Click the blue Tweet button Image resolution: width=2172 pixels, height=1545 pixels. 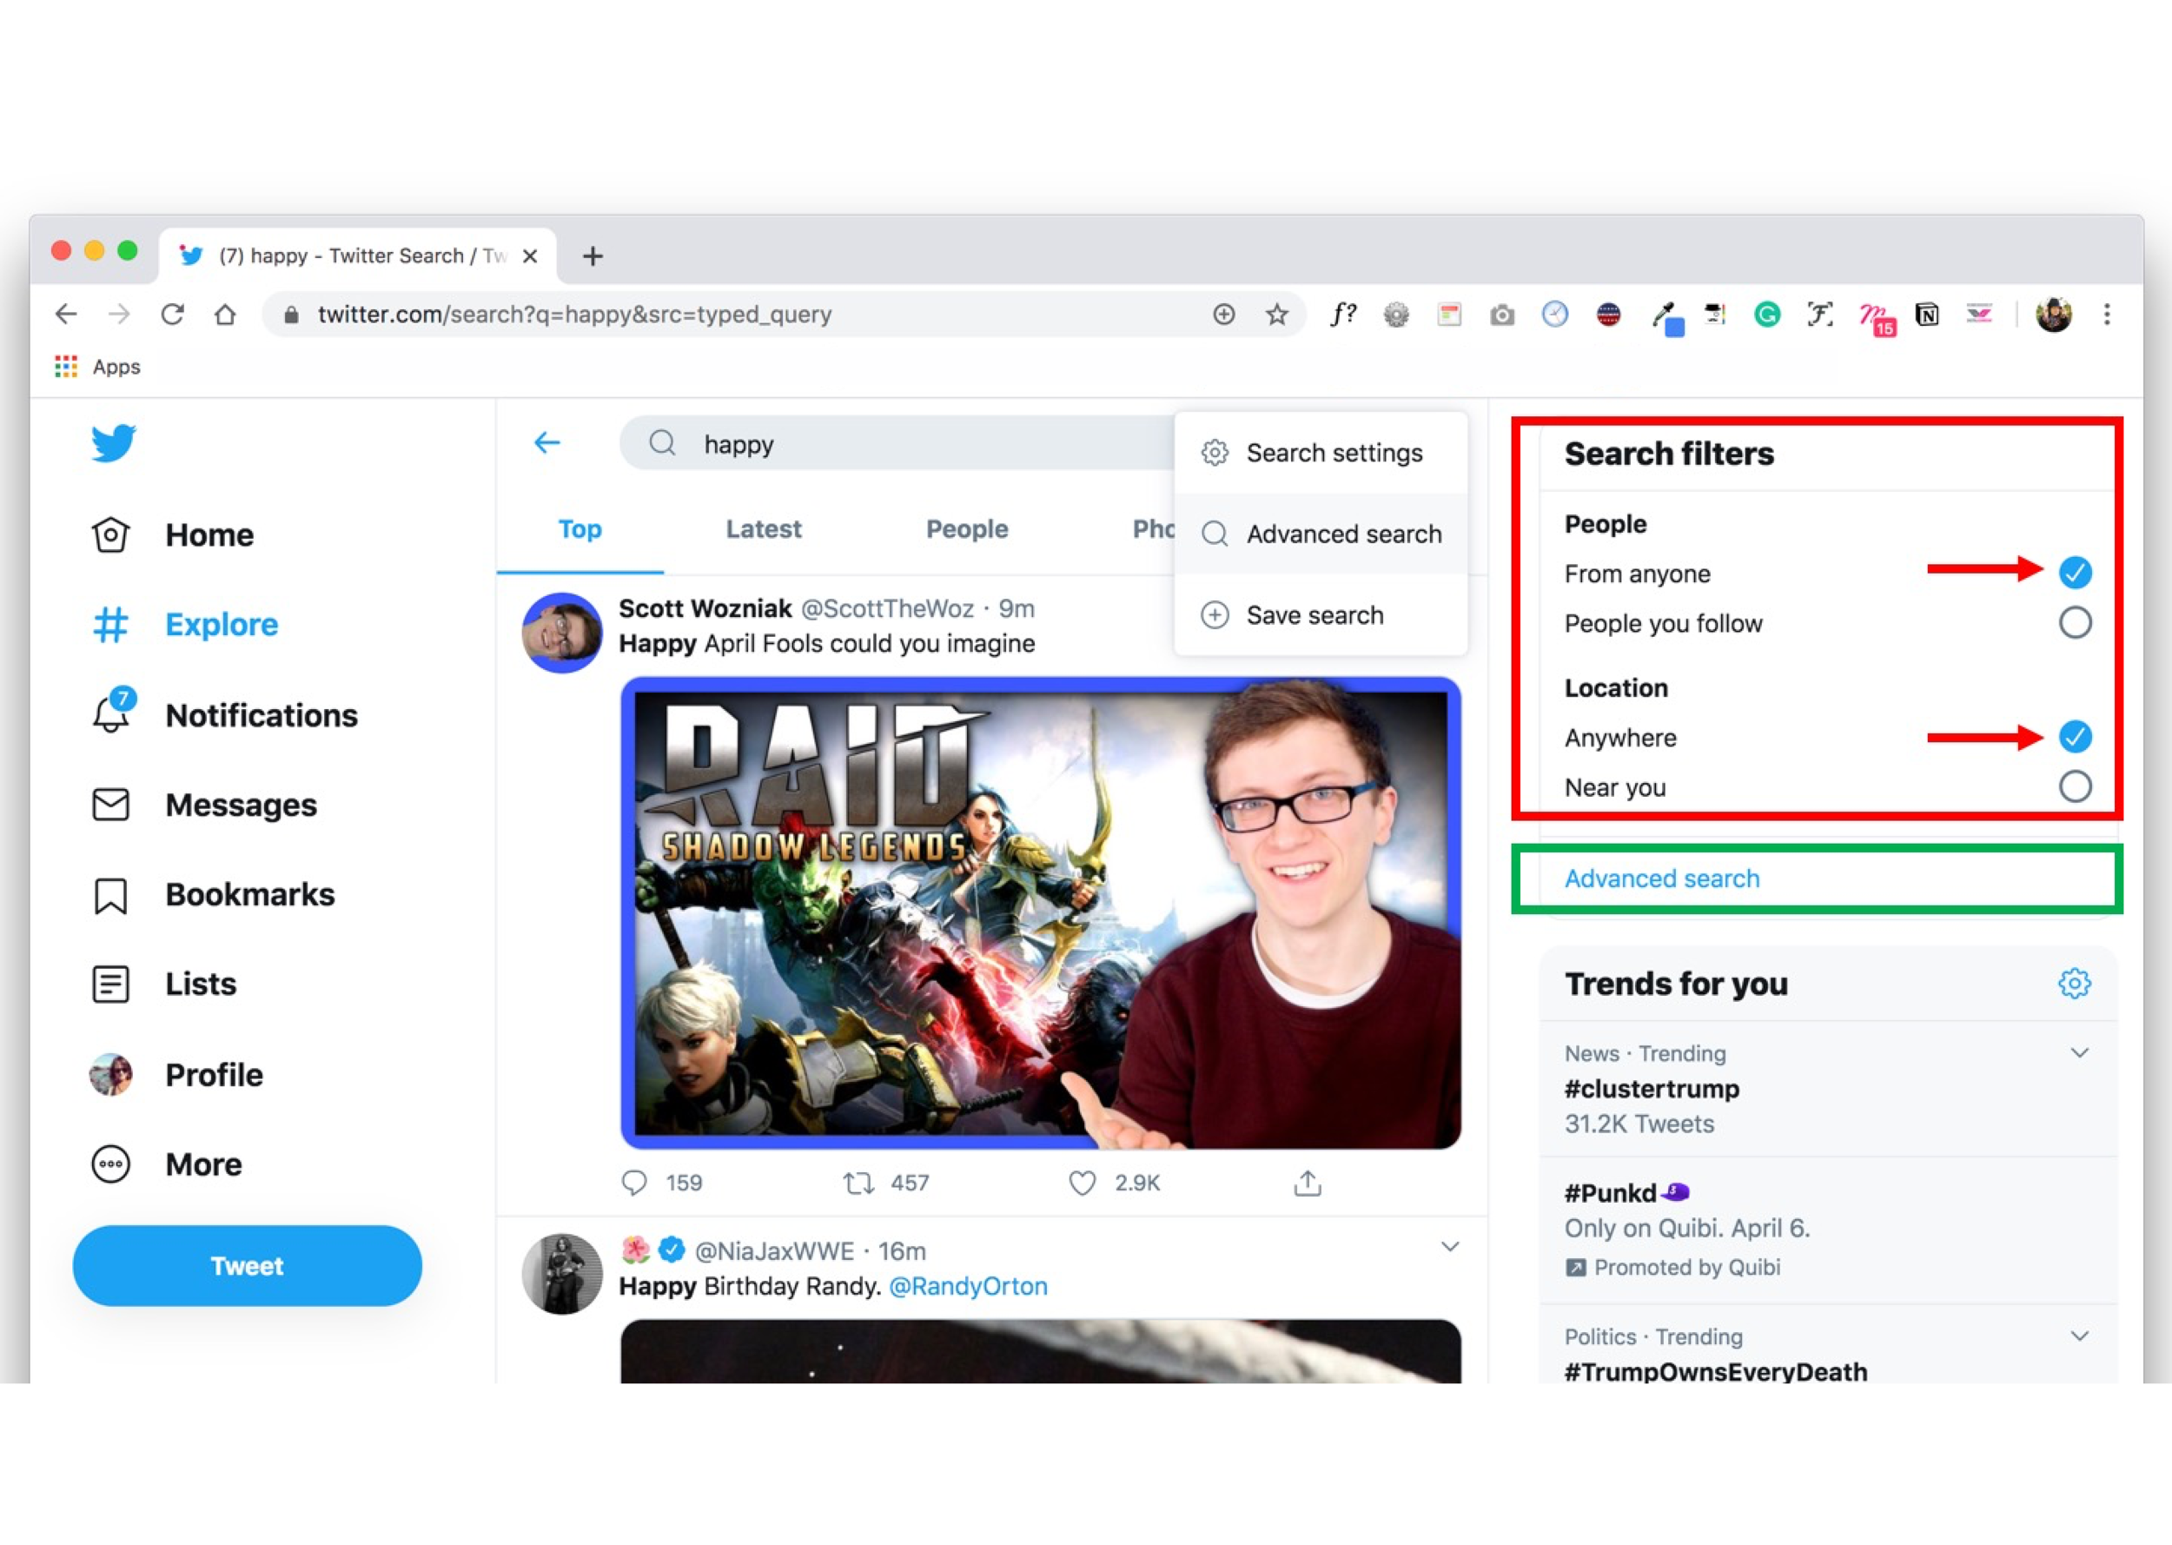click(x=248, y=1265)
